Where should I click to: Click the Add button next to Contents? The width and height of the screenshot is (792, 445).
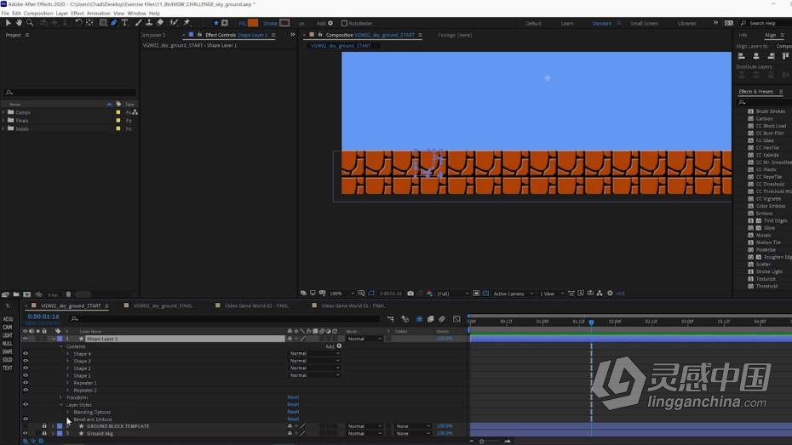(x=334, y=346)
